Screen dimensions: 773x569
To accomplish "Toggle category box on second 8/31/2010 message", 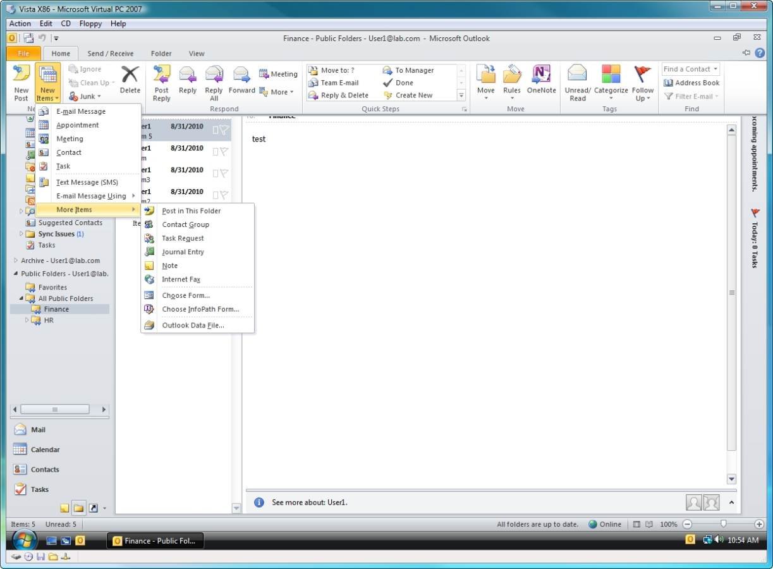I will point(216,152).
